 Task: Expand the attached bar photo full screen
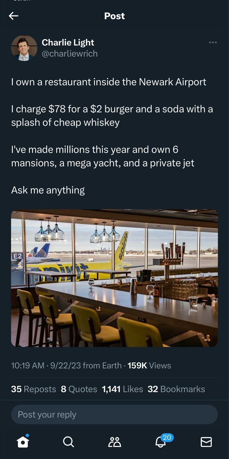point(114,278)
